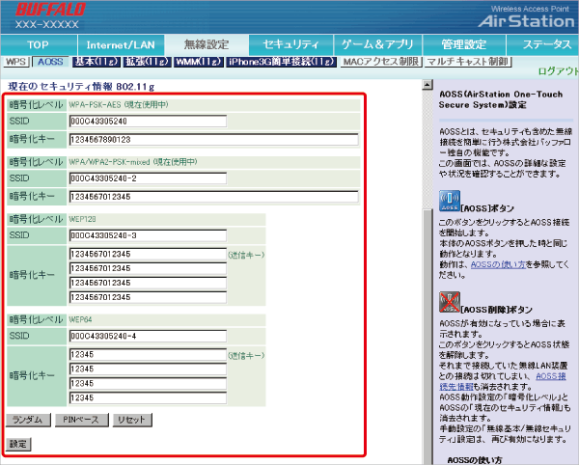Viewport: 579px width, 465px height.
Task: Open the WPS sub-tab
Action: tap(15, 61)
